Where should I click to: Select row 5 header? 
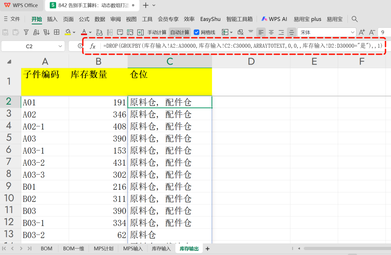coord(9,138)
